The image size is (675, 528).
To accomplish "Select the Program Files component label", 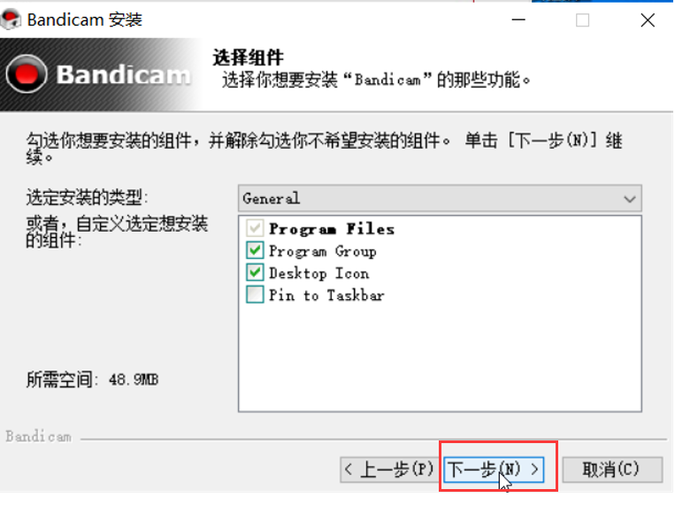I will [332, 229].
